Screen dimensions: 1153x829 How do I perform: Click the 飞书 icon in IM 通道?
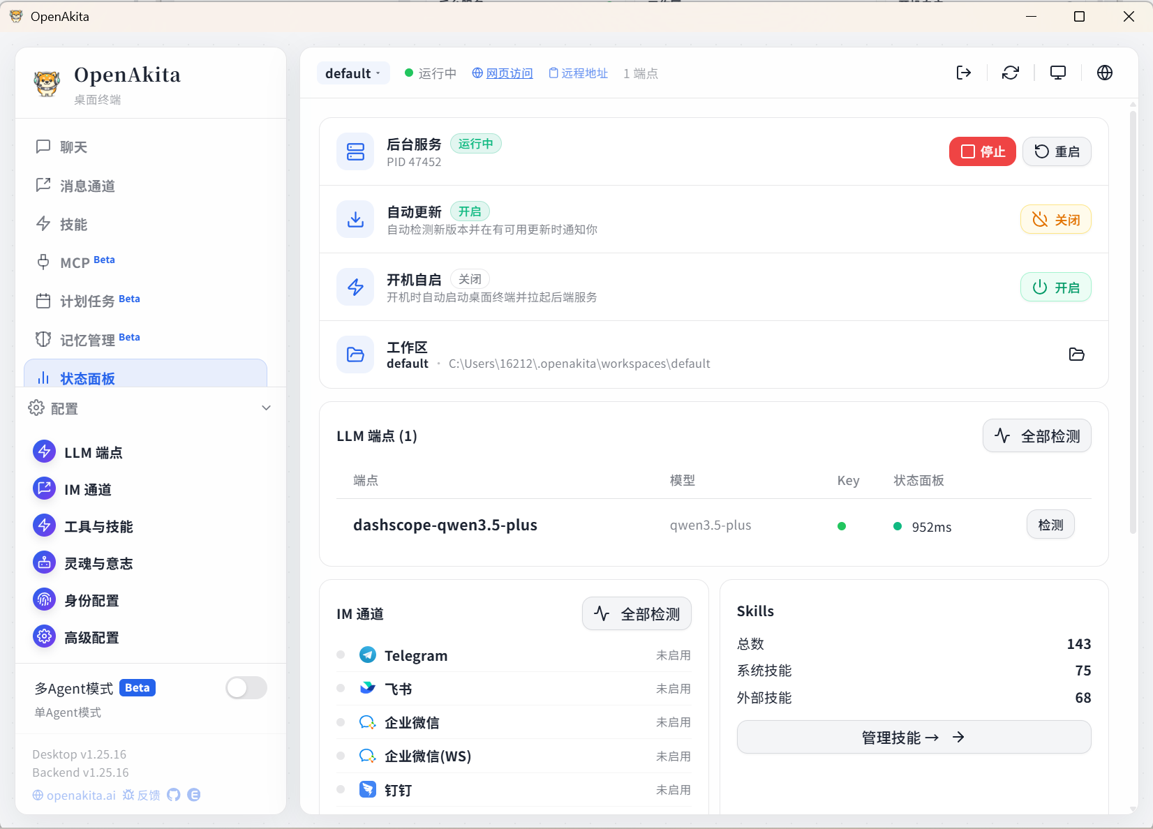click(x=368, y=688)
